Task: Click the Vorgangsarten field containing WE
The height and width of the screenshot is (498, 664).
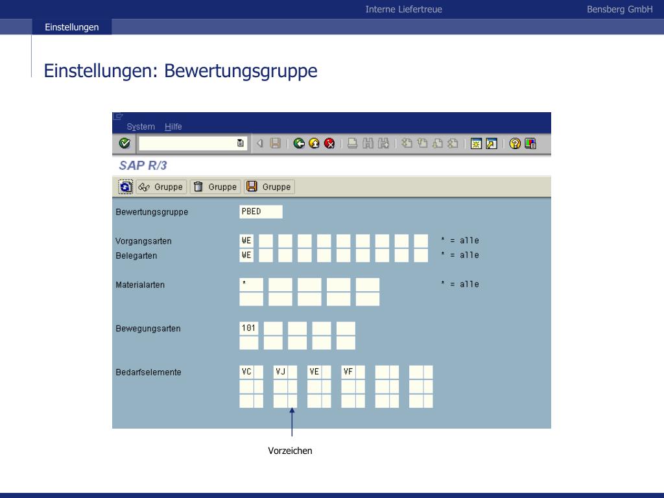Action: point(246,241)
